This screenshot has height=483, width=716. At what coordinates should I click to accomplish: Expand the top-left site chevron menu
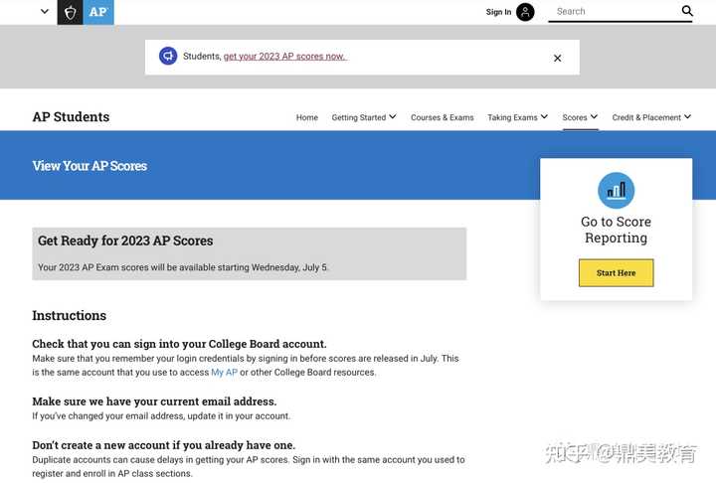click(x=45, y=12)
